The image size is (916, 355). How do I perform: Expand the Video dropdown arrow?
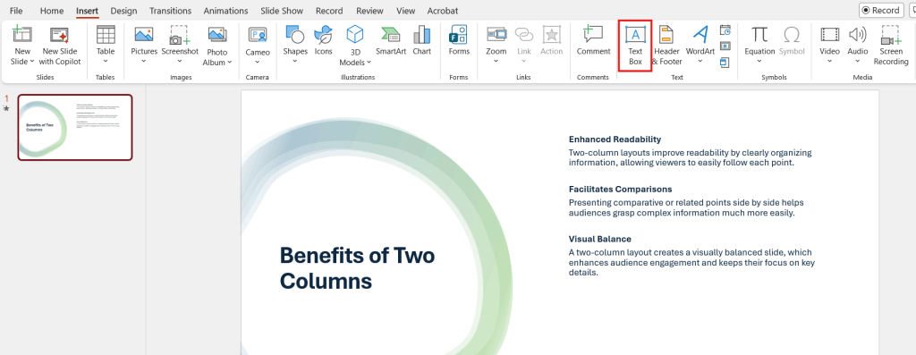[x=829, y=62]
